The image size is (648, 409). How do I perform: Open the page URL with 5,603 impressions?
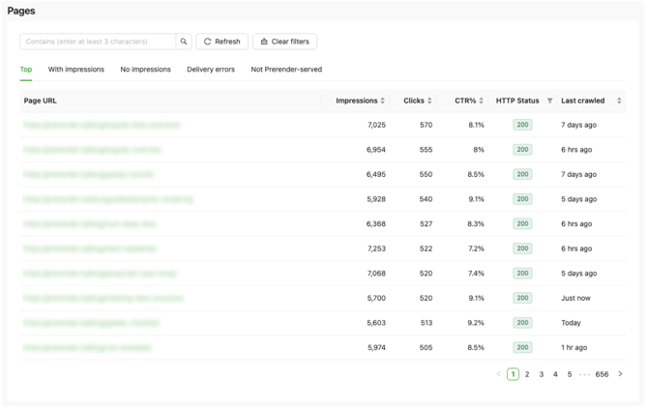point(91,323)
